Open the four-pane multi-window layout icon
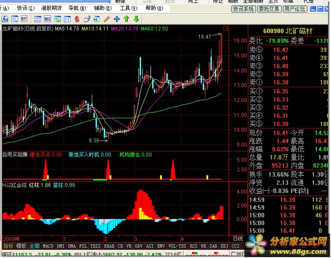 [x=67, y=19]
